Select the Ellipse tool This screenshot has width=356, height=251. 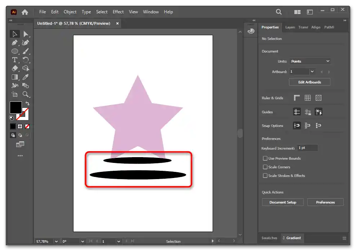tap(15, 51)
